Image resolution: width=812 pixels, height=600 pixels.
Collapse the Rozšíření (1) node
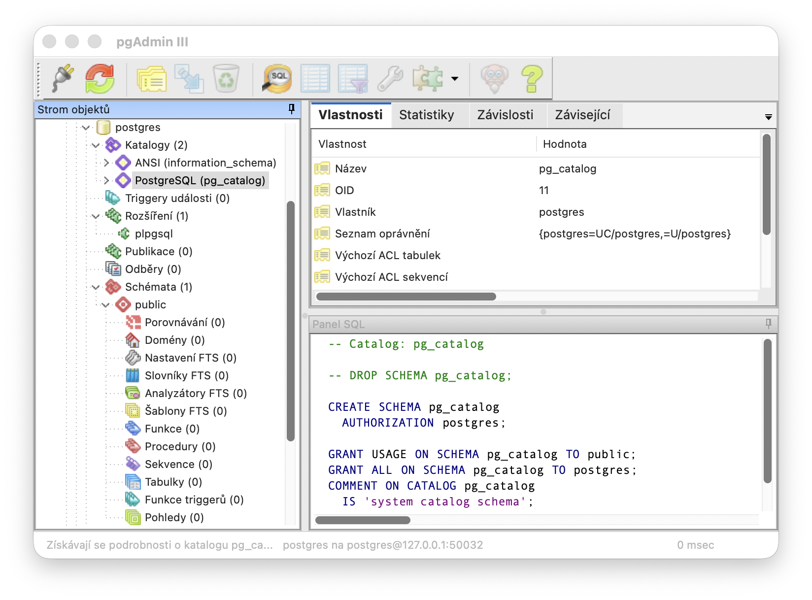coord(96,216)
